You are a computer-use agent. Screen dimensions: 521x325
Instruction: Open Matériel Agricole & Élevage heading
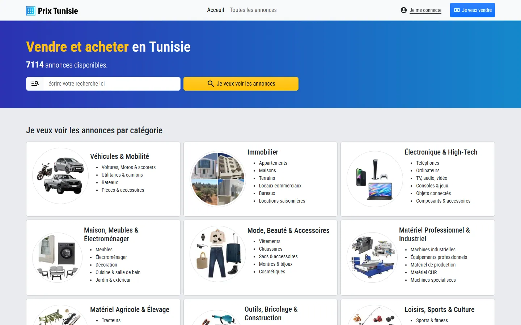pos(130,309)
